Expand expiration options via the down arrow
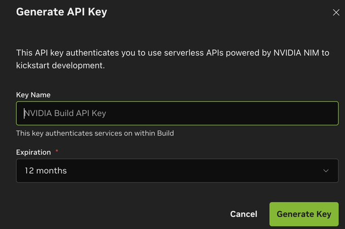345x229 pixels. (326, 171)
